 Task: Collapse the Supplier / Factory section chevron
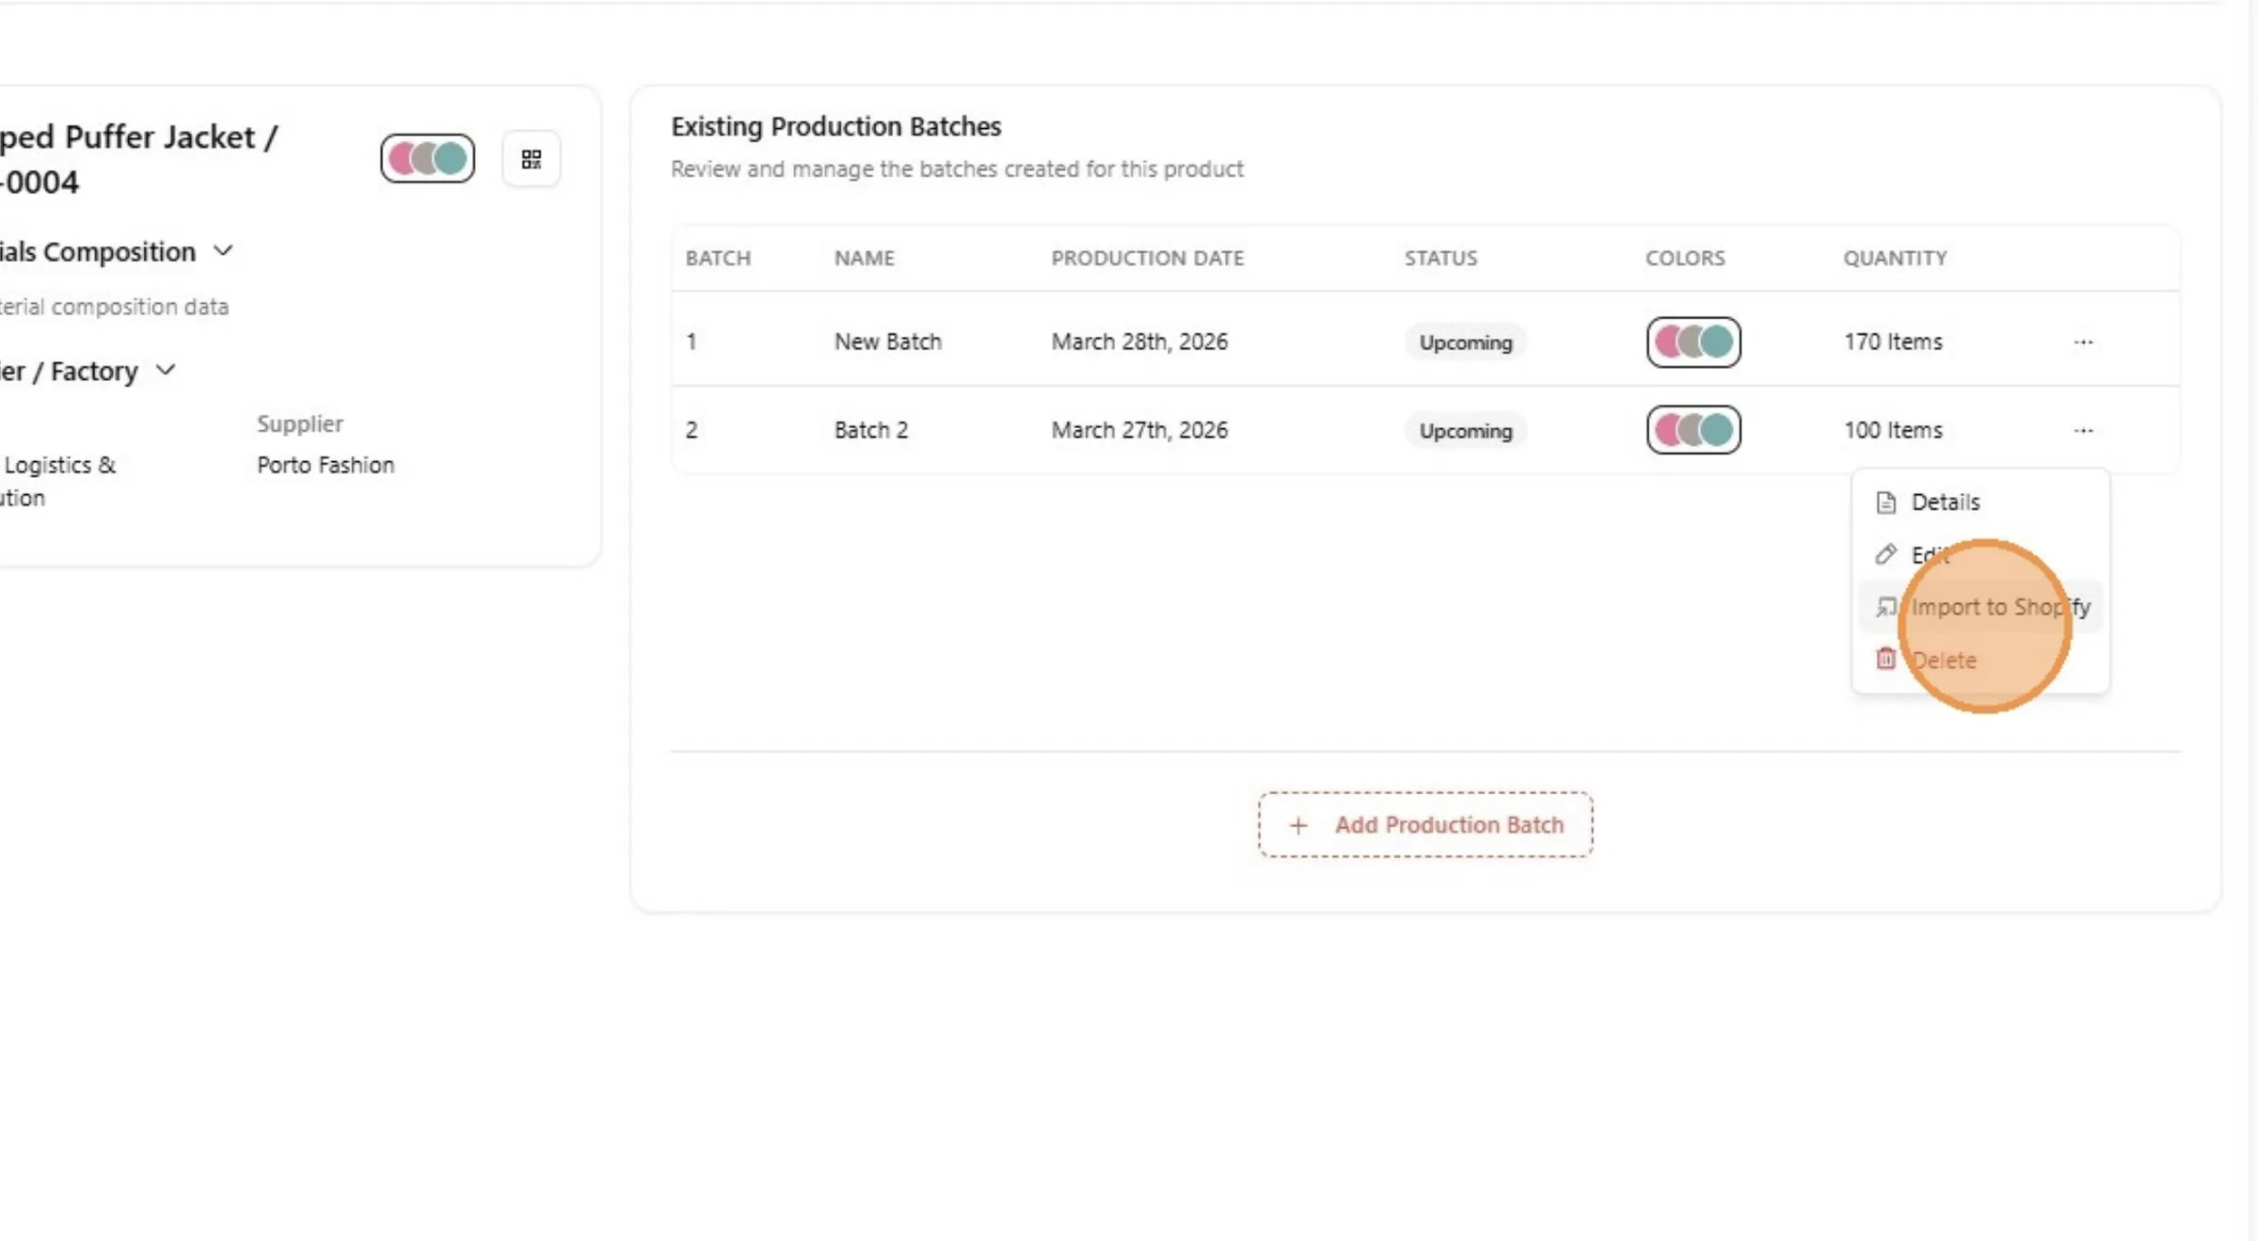click(x=166, y=371)
